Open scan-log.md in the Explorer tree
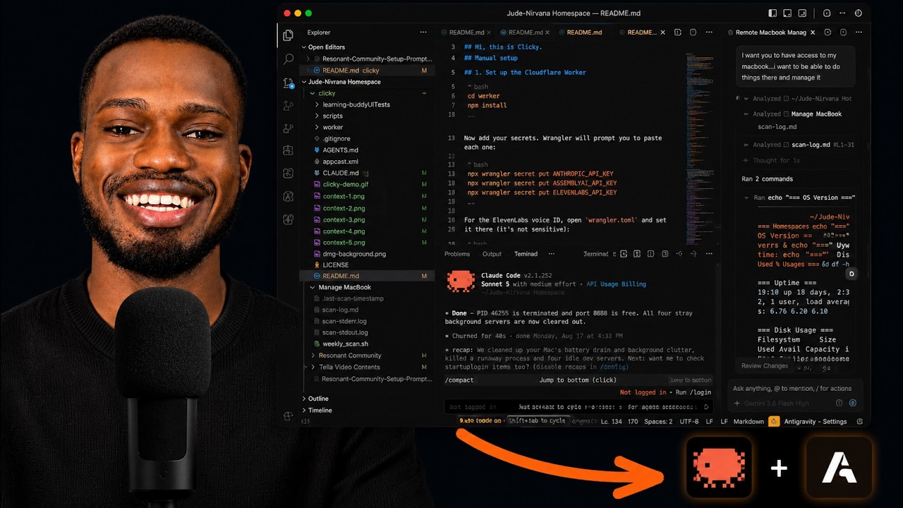The width and height of the screenshot is (903, 508). (367, 310)
